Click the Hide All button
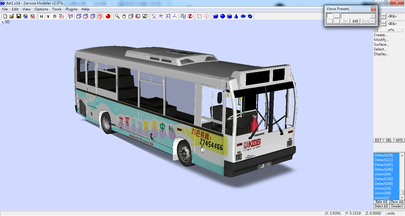Image resolution: width=405 pixels, height=216 pixels. tap(381, 202)
